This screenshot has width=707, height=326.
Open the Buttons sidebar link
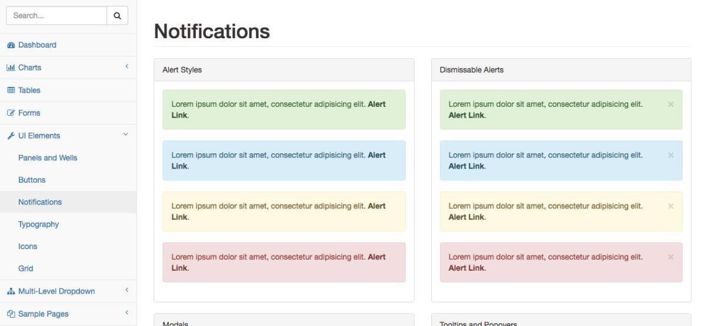click(32, 180)
